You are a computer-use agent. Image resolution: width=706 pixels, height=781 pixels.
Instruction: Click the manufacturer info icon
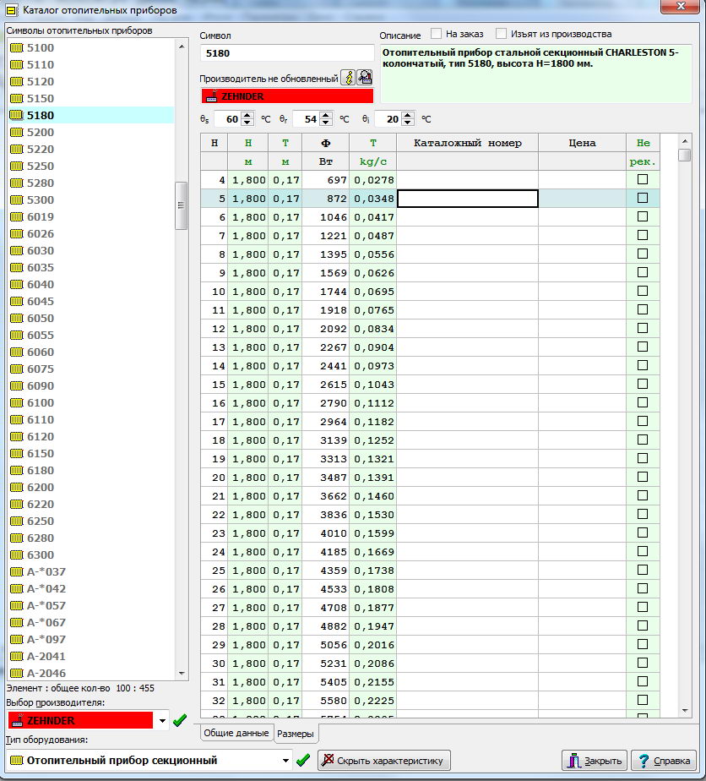[x=347, y=78]
